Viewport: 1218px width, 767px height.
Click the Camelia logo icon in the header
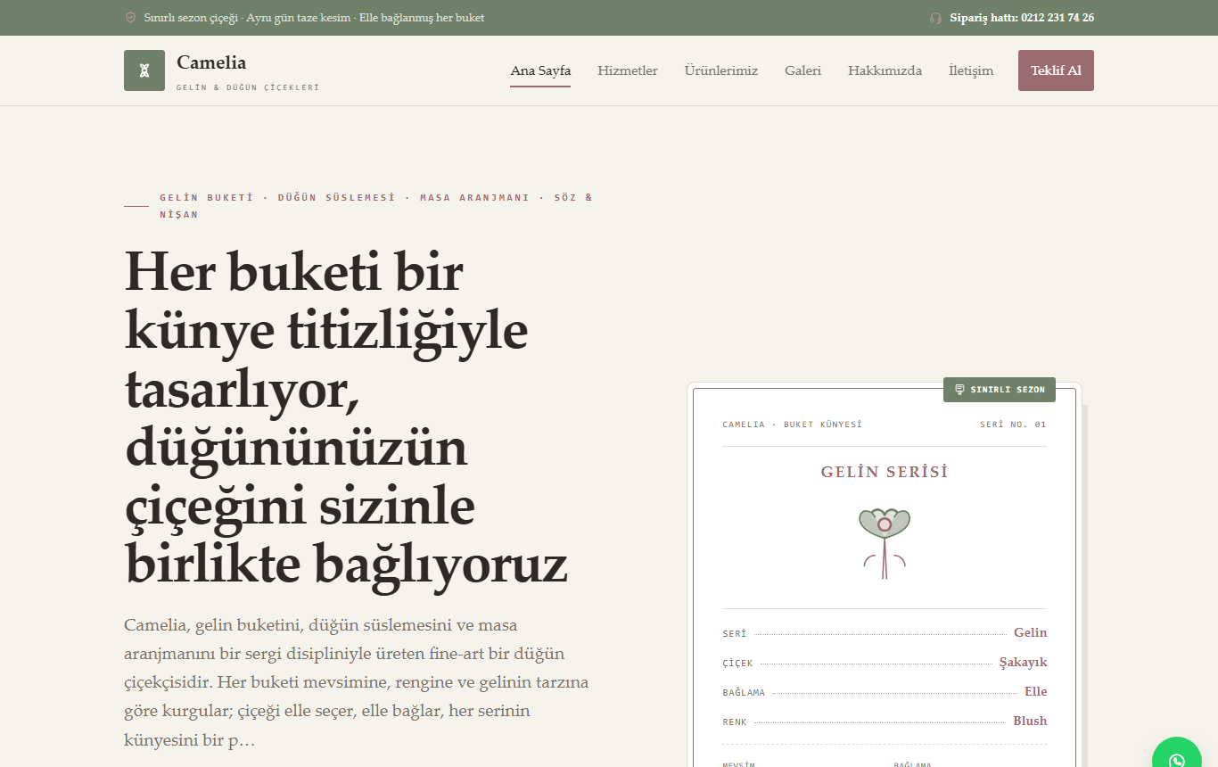tap(144, 70)
